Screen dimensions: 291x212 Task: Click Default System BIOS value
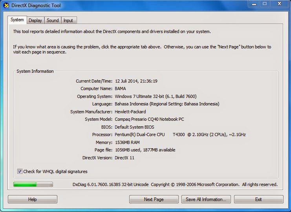point(134,127)
